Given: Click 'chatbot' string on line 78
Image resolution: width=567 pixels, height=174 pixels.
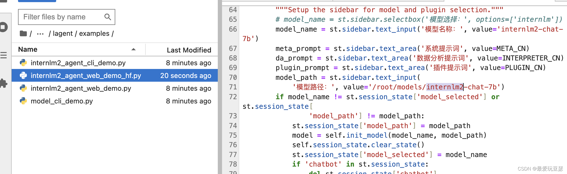Looking at the screenshot, I should coord(323,164).
